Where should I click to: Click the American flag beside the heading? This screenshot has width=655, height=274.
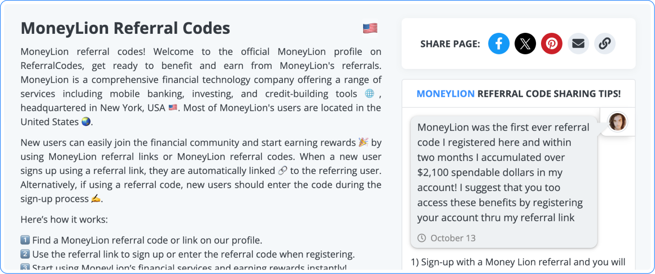[x=370, y=28]
